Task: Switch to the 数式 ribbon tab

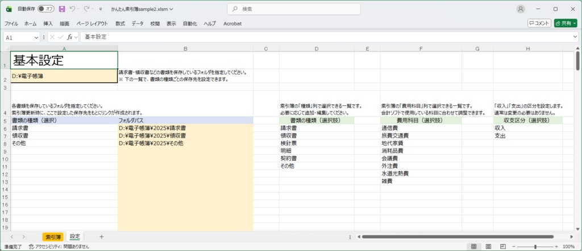Action: (x=120, y=23)
